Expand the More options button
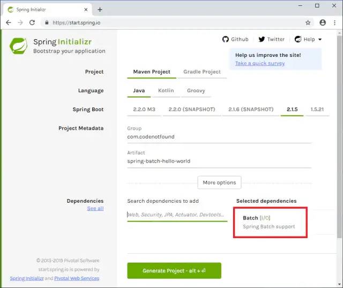 click(x=219, y=182)
